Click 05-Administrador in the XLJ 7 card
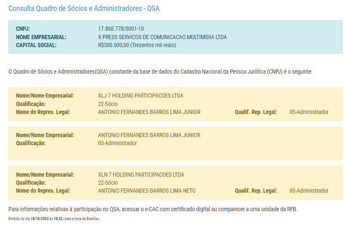The image size is (345, 228). (x=309, y=112)
